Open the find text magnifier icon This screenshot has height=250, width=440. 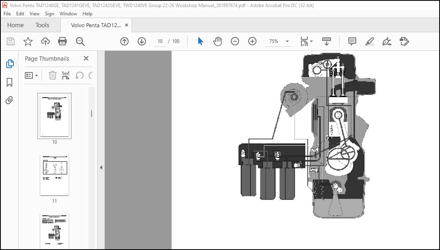click(80, 41)
